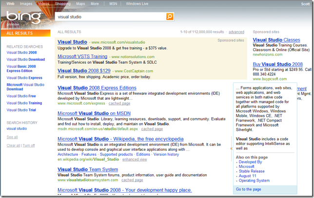Open 'Visual Studio 2008 Express Editions' result
Image resolution: width=314 pixels, height=198 pixels.
pos(97,88)
